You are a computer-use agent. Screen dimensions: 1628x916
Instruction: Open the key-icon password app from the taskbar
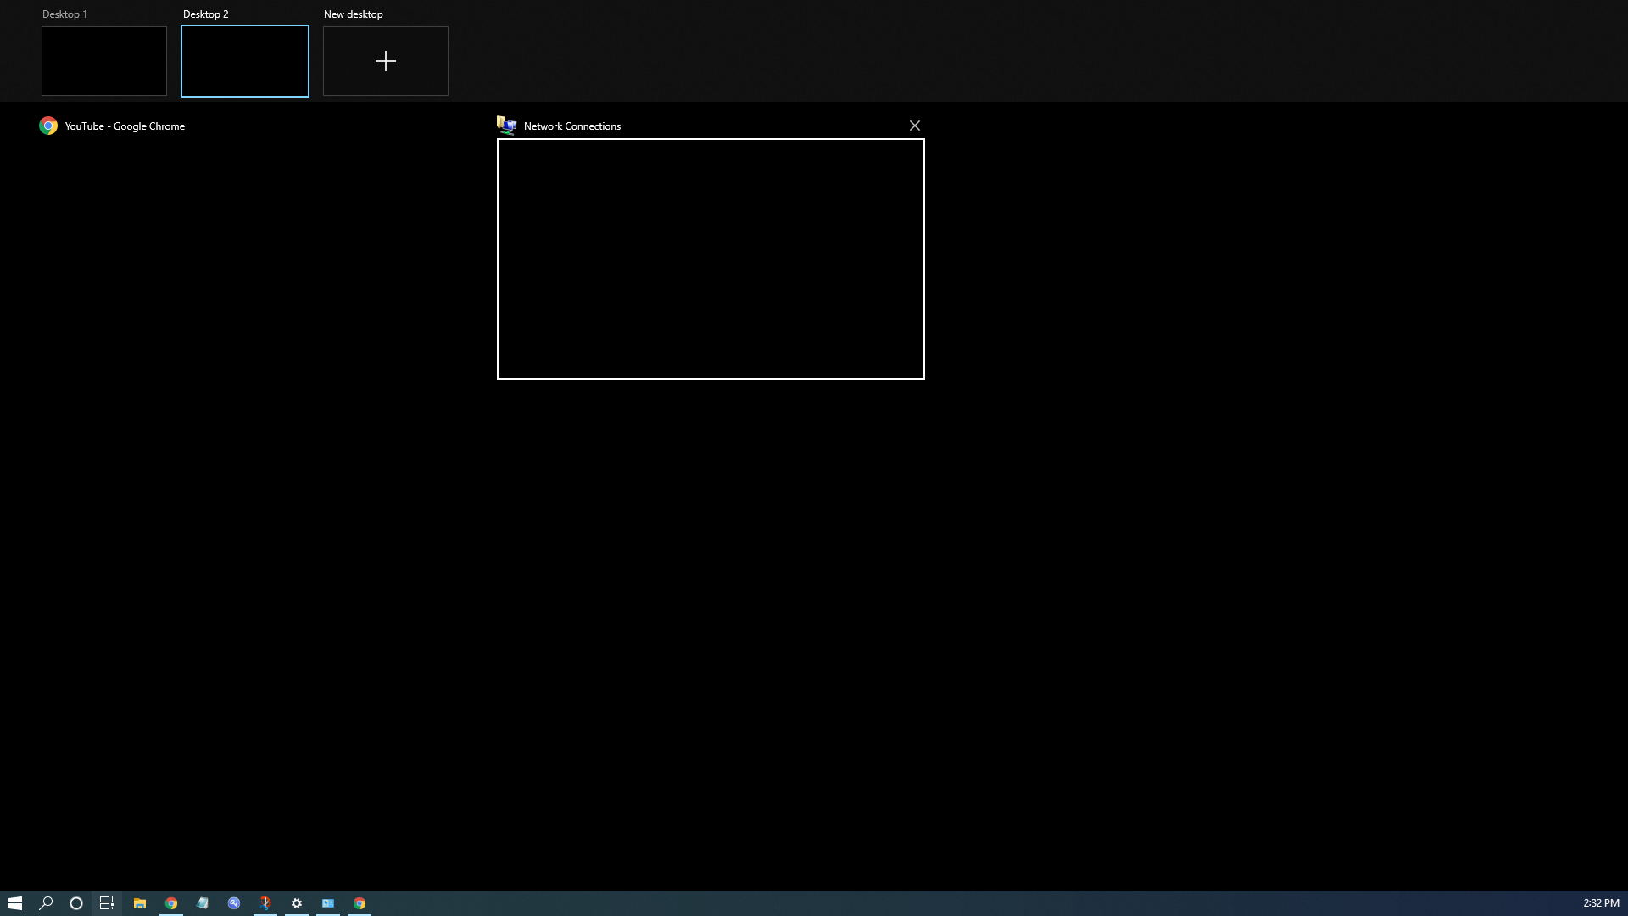(x=235, y=903)
